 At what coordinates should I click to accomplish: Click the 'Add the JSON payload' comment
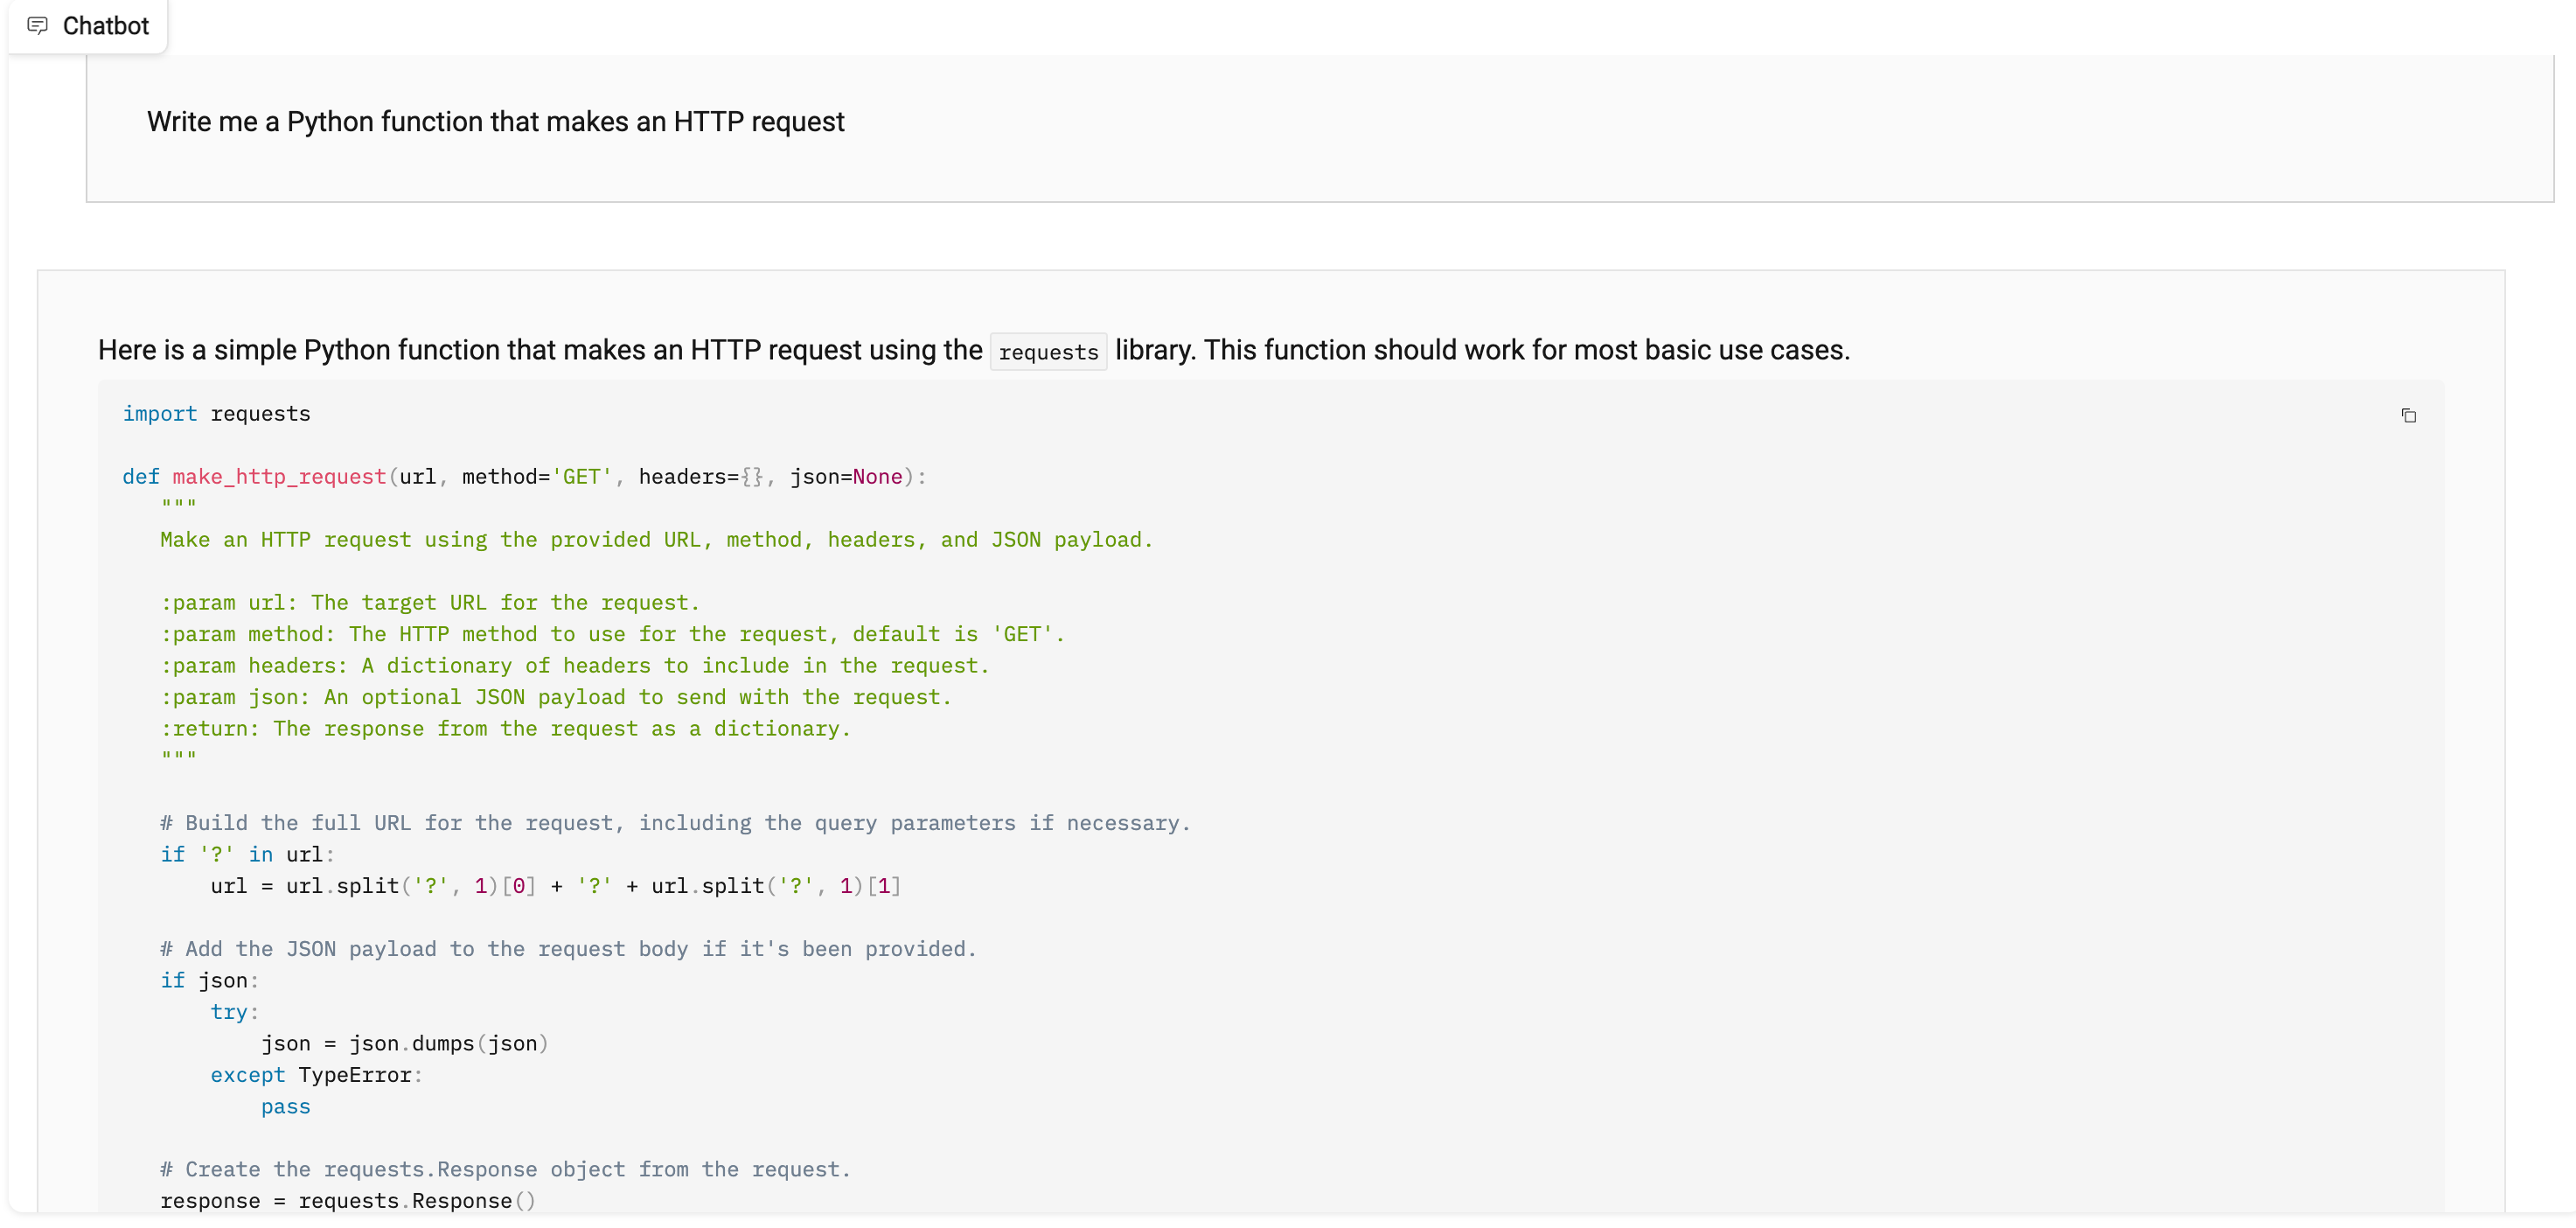(x=568, y=949)
